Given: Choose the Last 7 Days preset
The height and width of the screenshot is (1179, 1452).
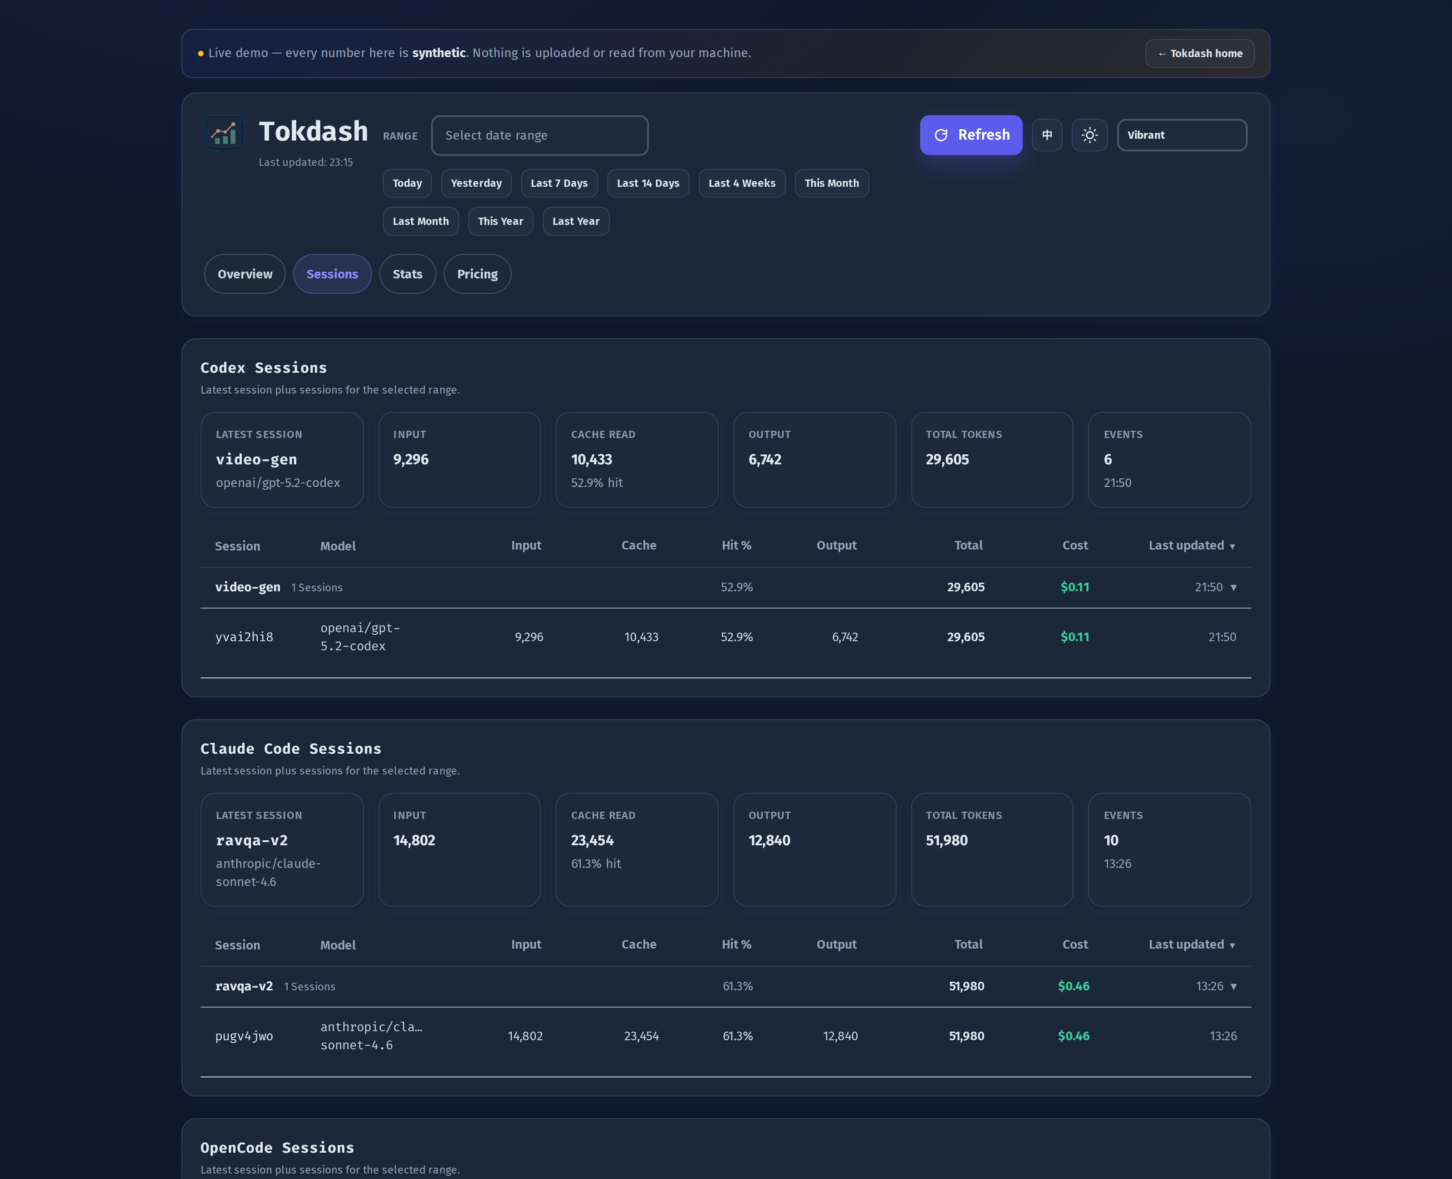Looking at the screenshot, I should pyautogui.click(x=559, y=183).
